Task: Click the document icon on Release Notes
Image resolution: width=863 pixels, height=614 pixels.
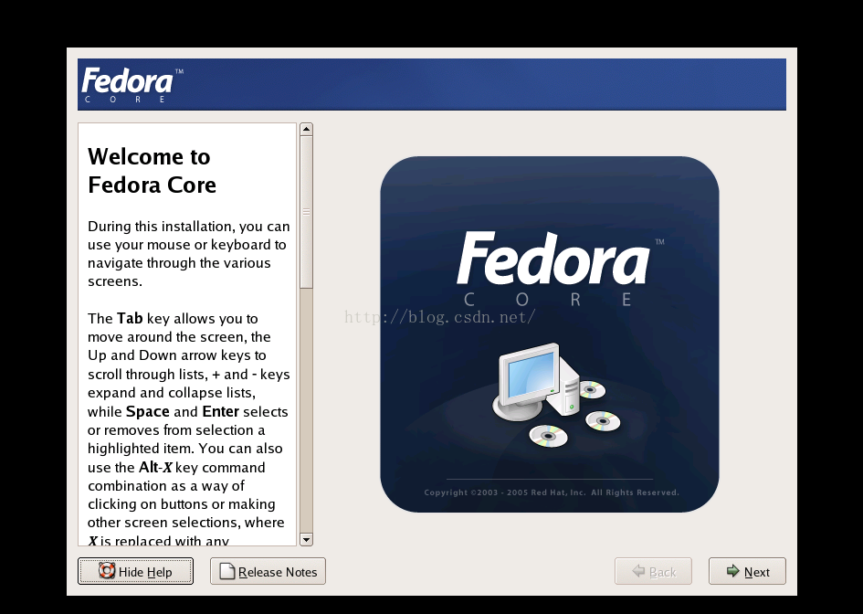Action: 226,571
